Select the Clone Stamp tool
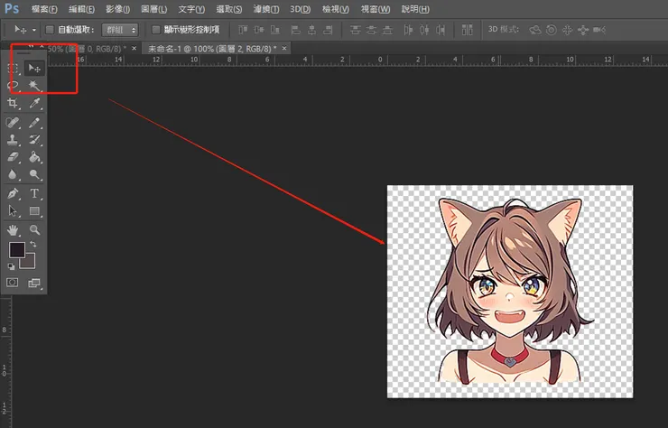Image resolution: width=668 pixels, height=428 pixels. click(x=13, y=140)
